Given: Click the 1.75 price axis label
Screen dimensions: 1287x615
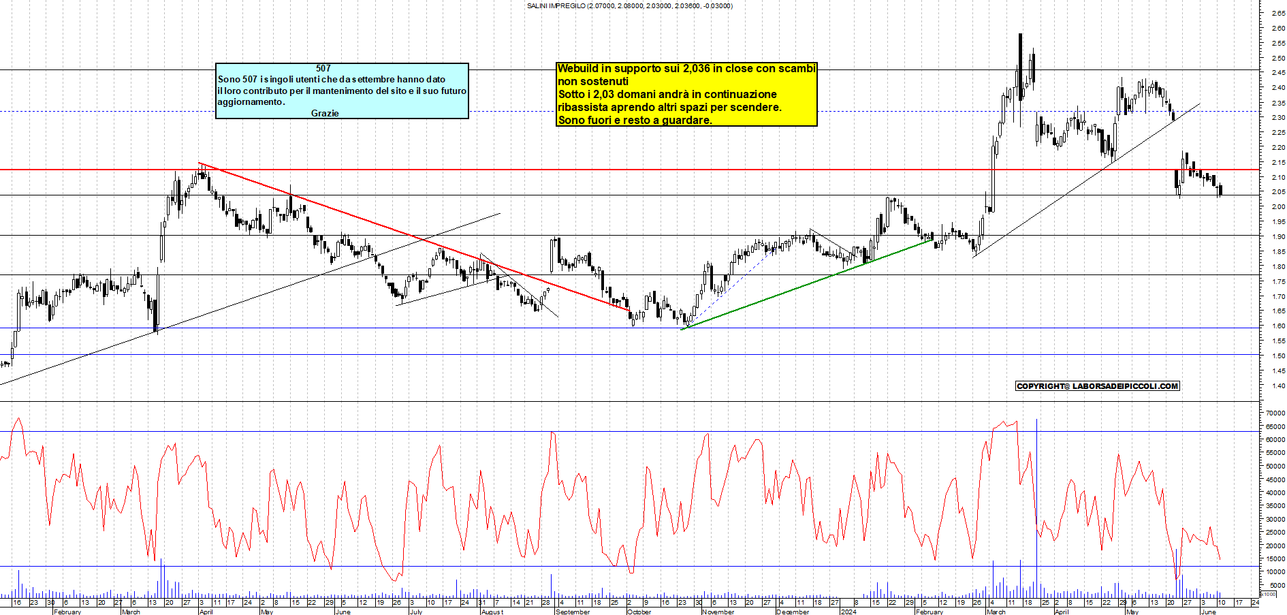Looking at the screenshot, I should pyautogui.click(x=1278, y=281).
